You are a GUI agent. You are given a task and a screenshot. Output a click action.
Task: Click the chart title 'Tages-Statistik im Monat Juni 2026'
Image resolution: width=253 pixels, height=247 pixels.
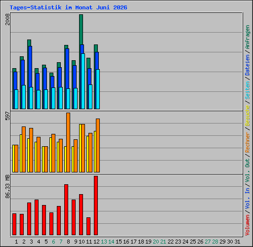coord(68,7)
